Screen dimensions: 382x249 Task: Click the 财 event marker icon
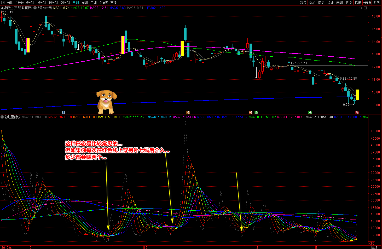coord(63,113)
